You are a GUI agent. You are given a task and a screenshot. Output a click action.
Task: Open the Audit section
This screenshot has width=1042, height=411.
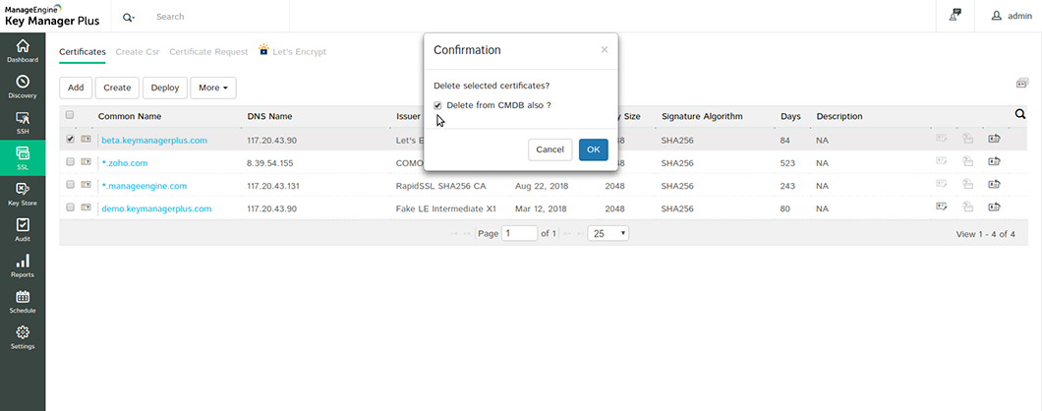[x=22, y=229]
